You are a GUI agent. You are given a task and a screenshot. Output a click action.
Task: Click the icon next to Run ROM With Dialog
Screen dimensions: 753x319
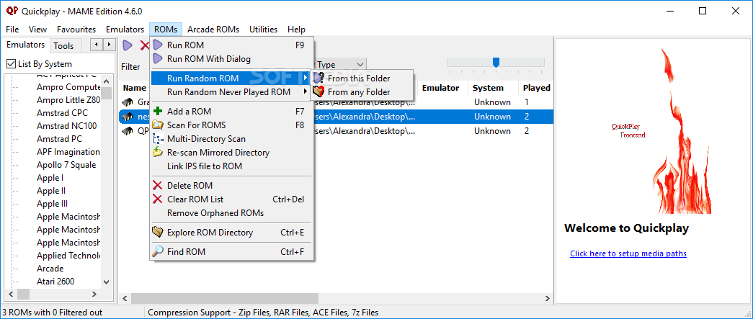coord(158,59)
